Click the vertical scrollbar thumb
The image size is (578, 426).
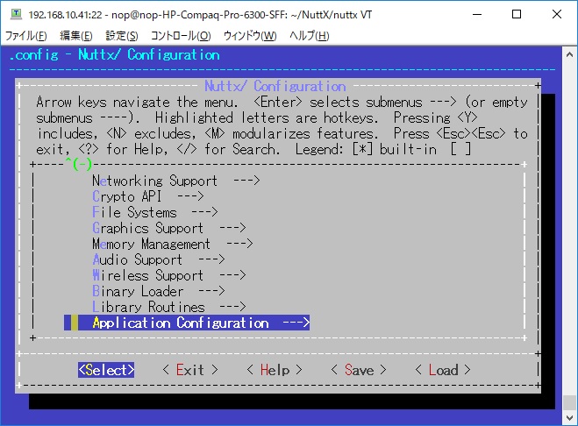point(569,402)
